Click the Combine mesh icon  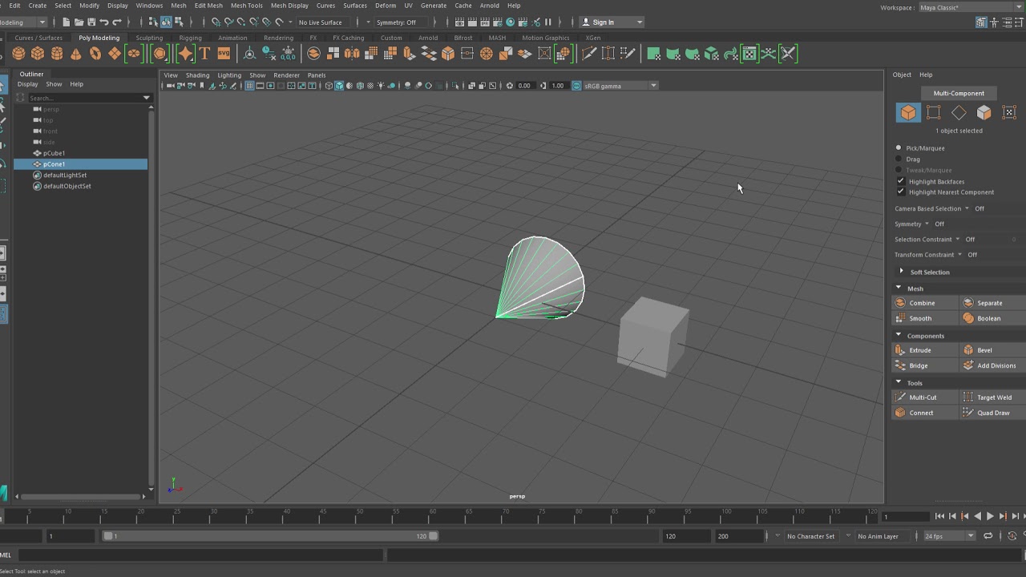[900, 303]
